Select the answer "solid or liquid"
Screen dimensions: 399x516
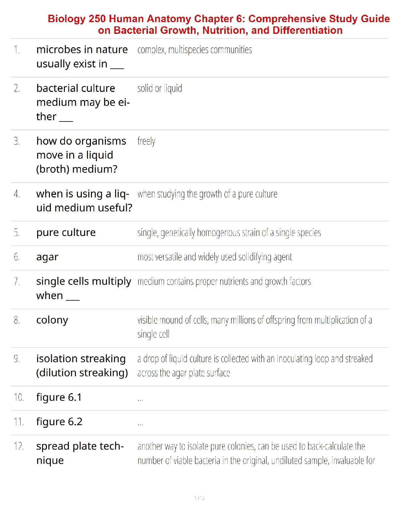tap(160, 88)
